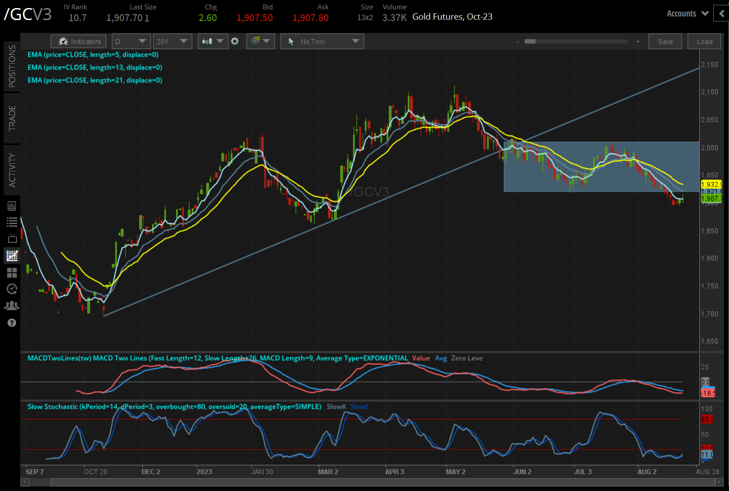Click the chart settings gear icon

click(235, 41)
